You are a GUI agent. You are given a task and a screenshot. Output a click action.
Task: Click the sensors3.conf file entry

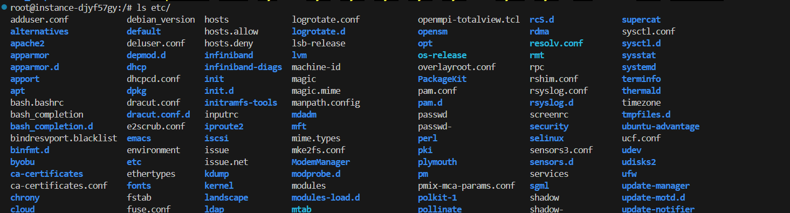coord(561,150)
